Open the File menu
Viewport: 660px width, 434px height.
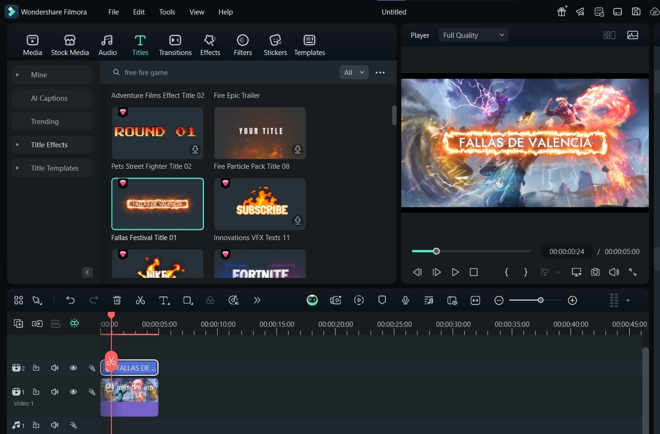pos(114,12)
